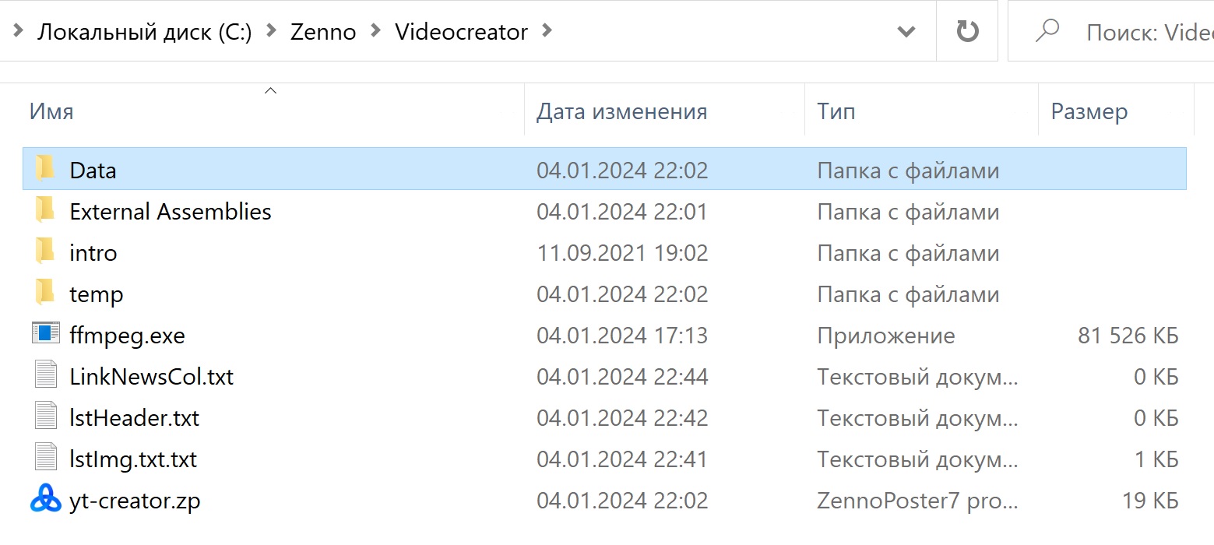
Task: Click into the Поиск search field
Action: 1145,31
